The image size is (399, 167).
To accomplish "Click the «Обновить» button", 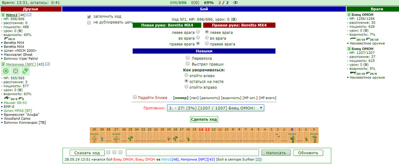I will coord(308,153).
